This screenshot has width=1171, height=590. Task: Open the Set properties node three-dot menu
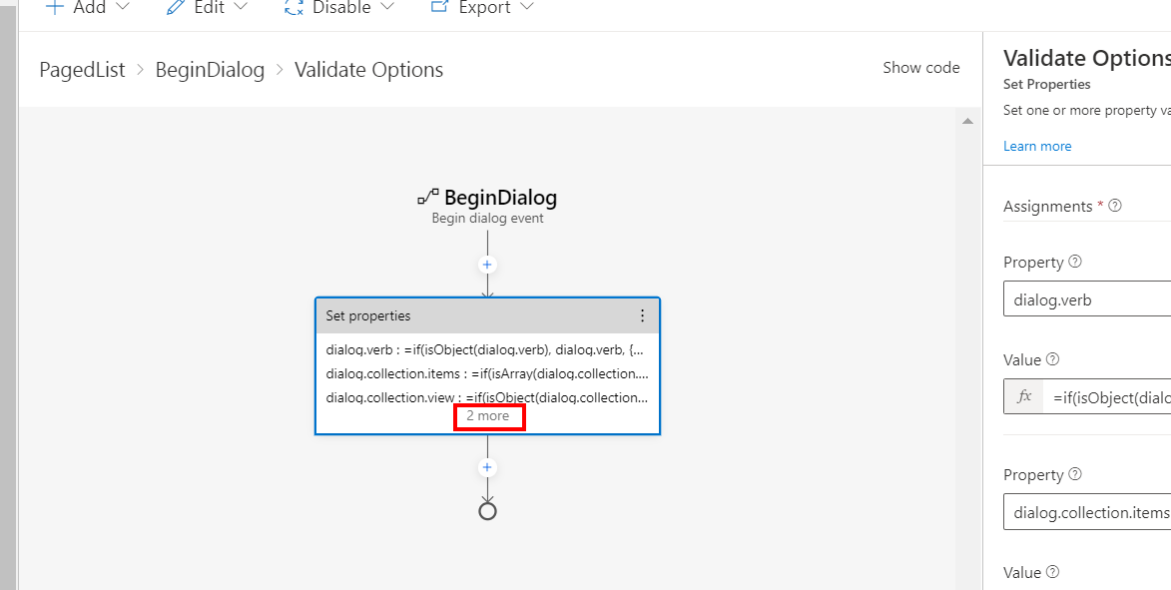coord(643,315)
